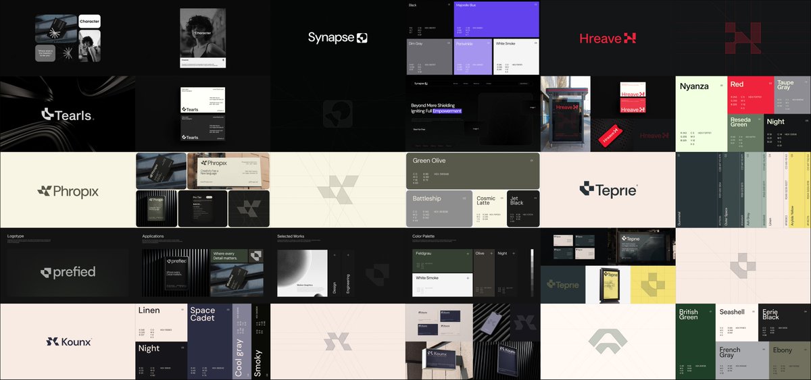Open the Hreave bus stop poster photo
The image size is (811, 380).
[x=565, y=114]
